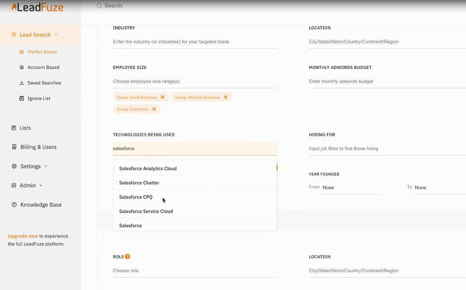Click the Group: Enterprise tag label

click(x=132, y=109)
